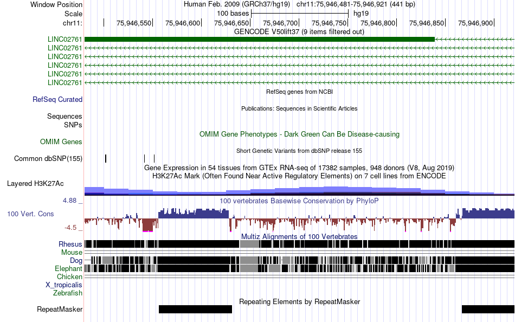Click the Scale label
515x322 pixels.
point(73,14)
